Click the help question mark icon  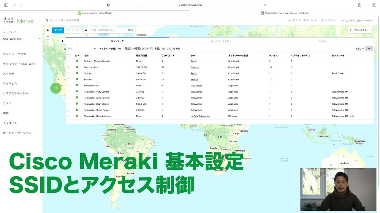pyautogui.click(x=322, y=20)
